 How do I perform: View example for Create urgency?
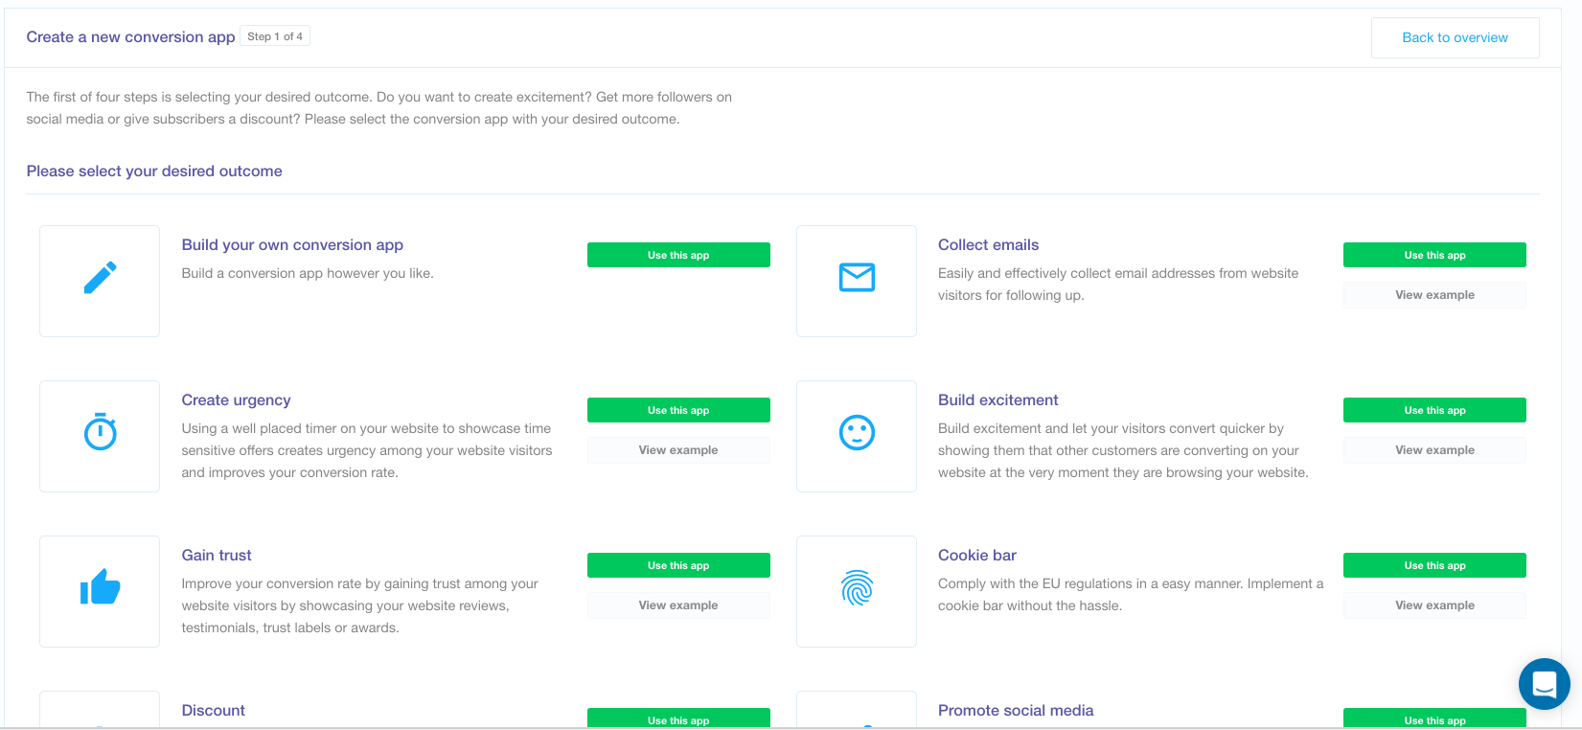[678, 450]
